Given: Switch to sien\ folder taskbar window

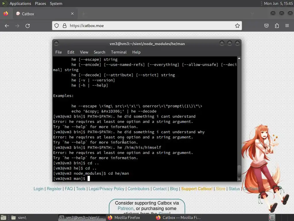Looking at the screenshot, I should pyautogui.click(x=19, y=218).
